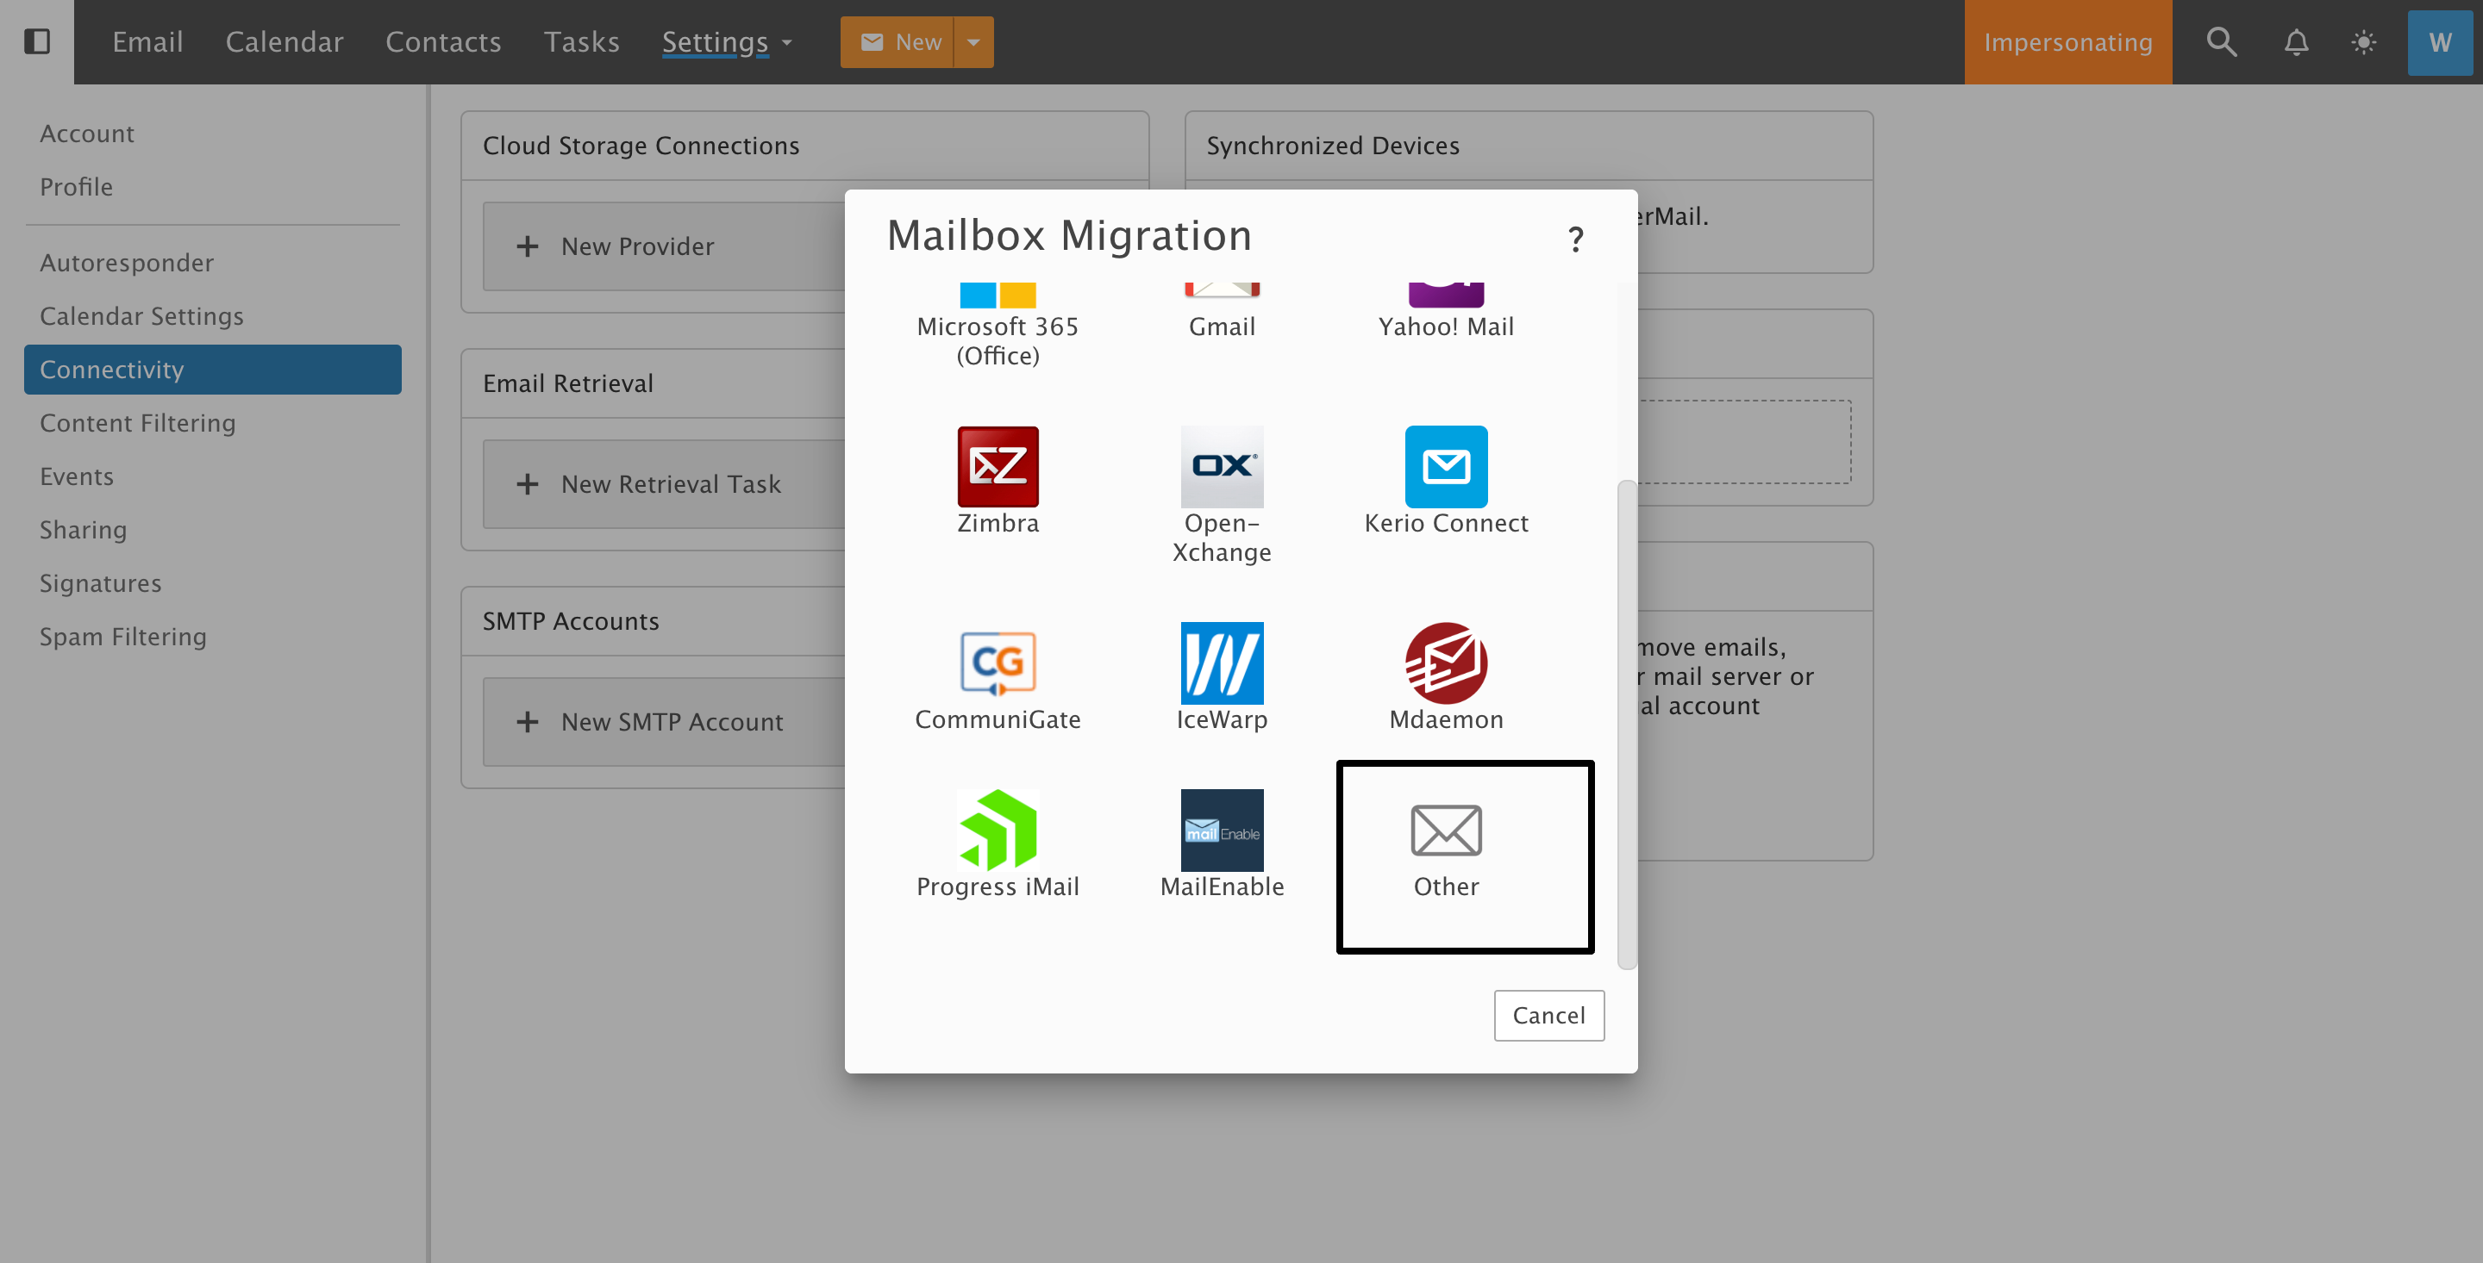Open Spam Filtering settings
The image size is (2483, 1263).
point(212,636)
